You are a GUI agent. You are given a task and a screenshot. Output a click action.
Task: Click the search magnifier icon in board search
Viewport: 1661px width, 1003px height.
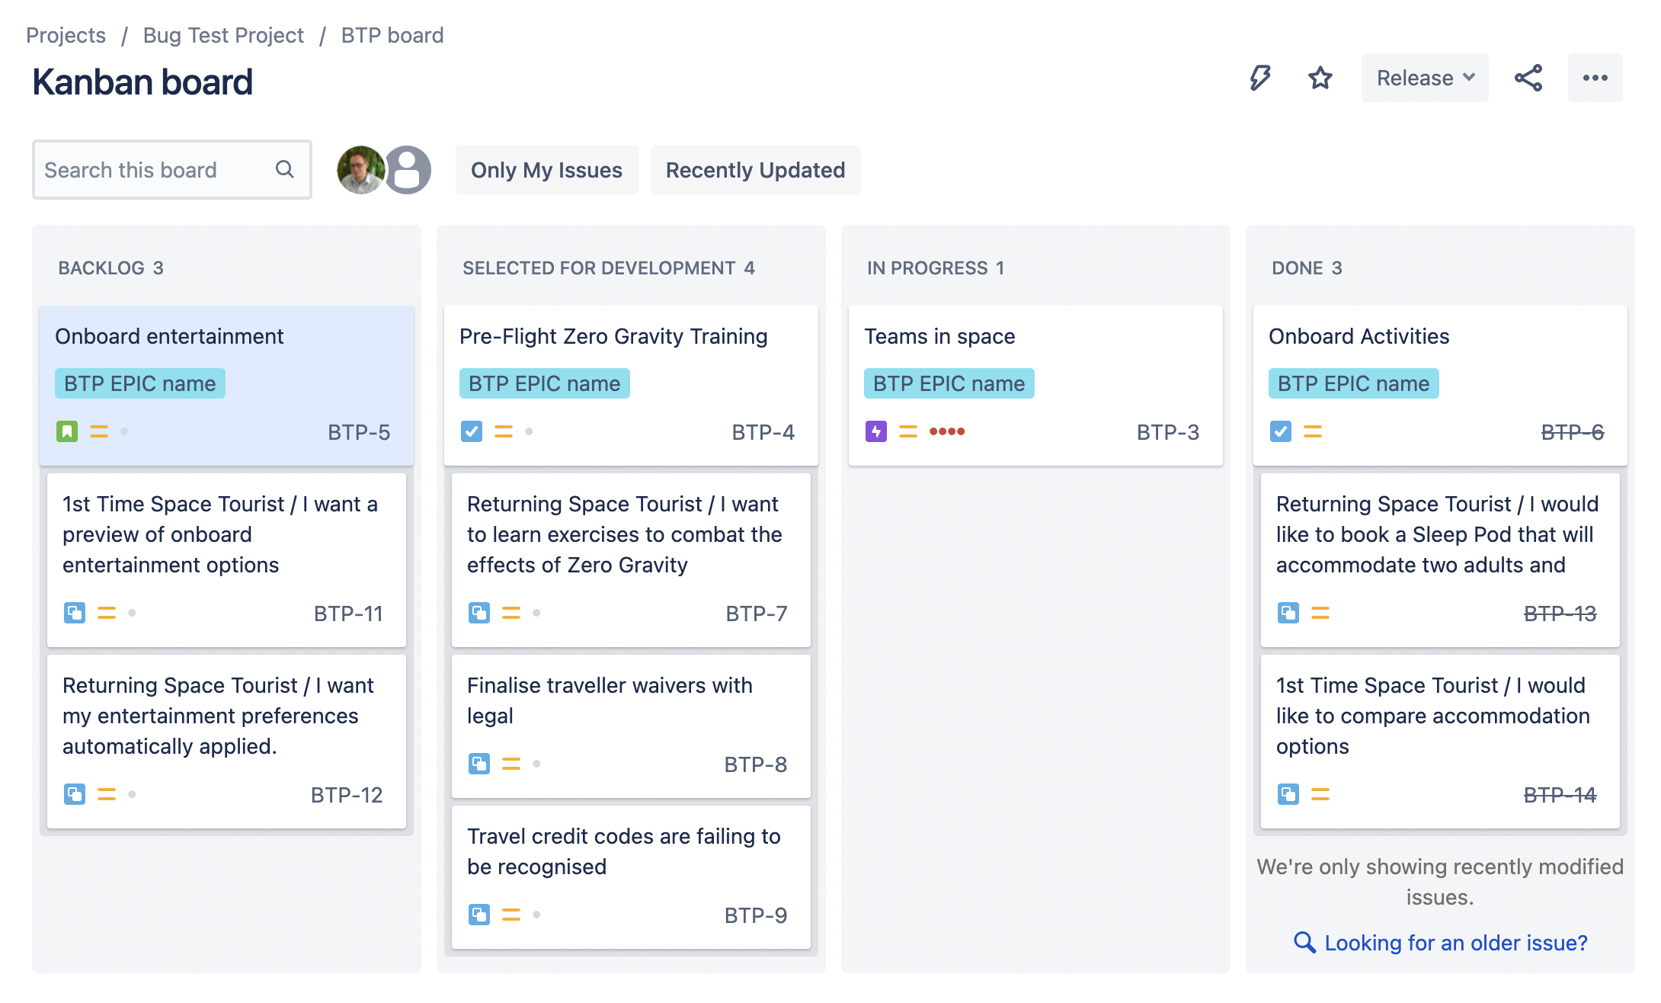[x=284, y=169]
